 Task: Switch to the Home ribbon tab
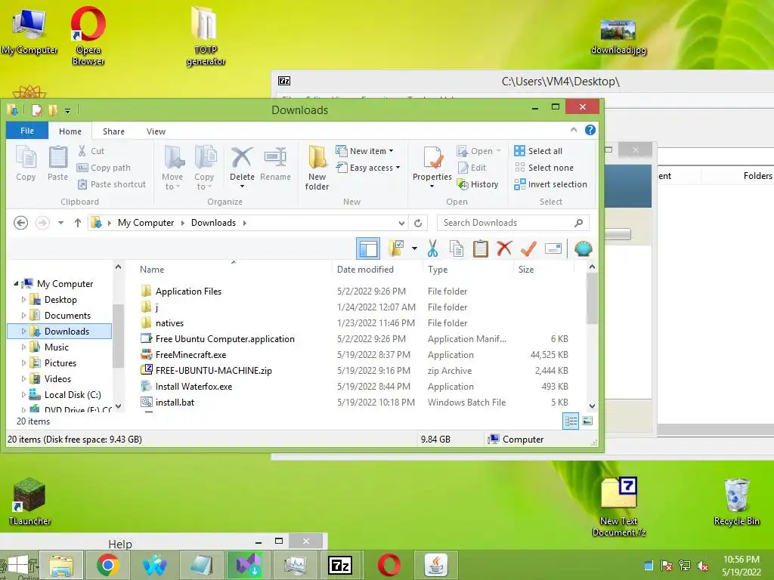(x=70, y=131)
